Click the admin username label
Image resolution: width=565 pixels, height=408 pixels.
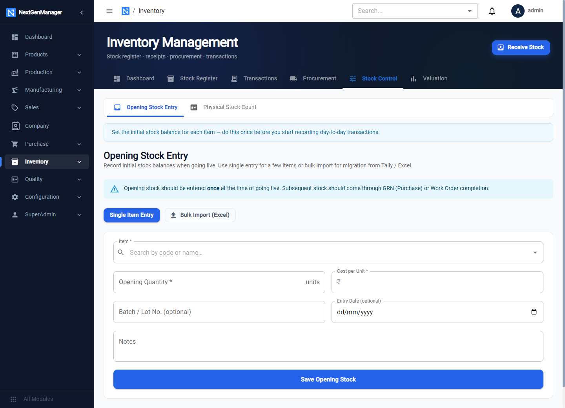(x=536, y=11)
